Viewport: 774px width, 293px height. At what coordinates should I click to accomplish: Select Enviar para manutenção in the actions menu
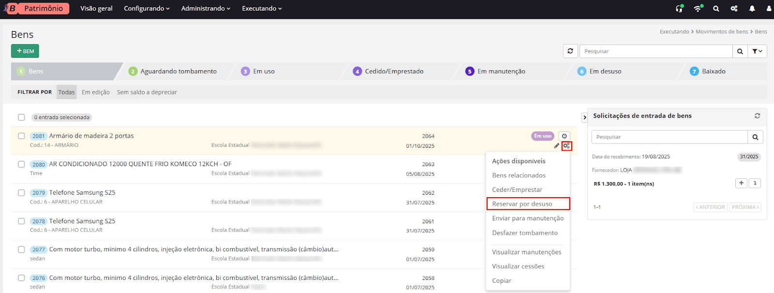[528, 218]
